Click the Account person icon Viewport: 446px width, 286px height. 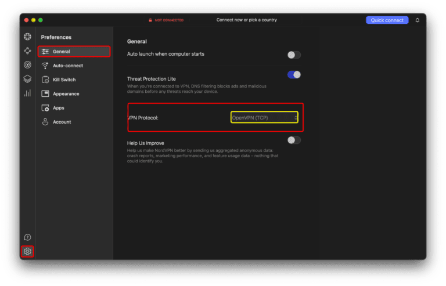[x=45, y=122]
